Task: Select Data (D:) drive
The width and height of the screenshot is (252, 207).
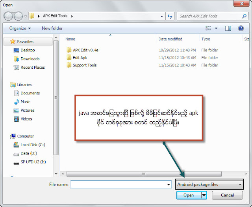Action: [x=29, y=153]
